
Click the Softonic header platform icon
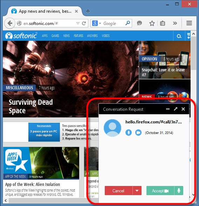pyautogui.click(x=188, y=36)
